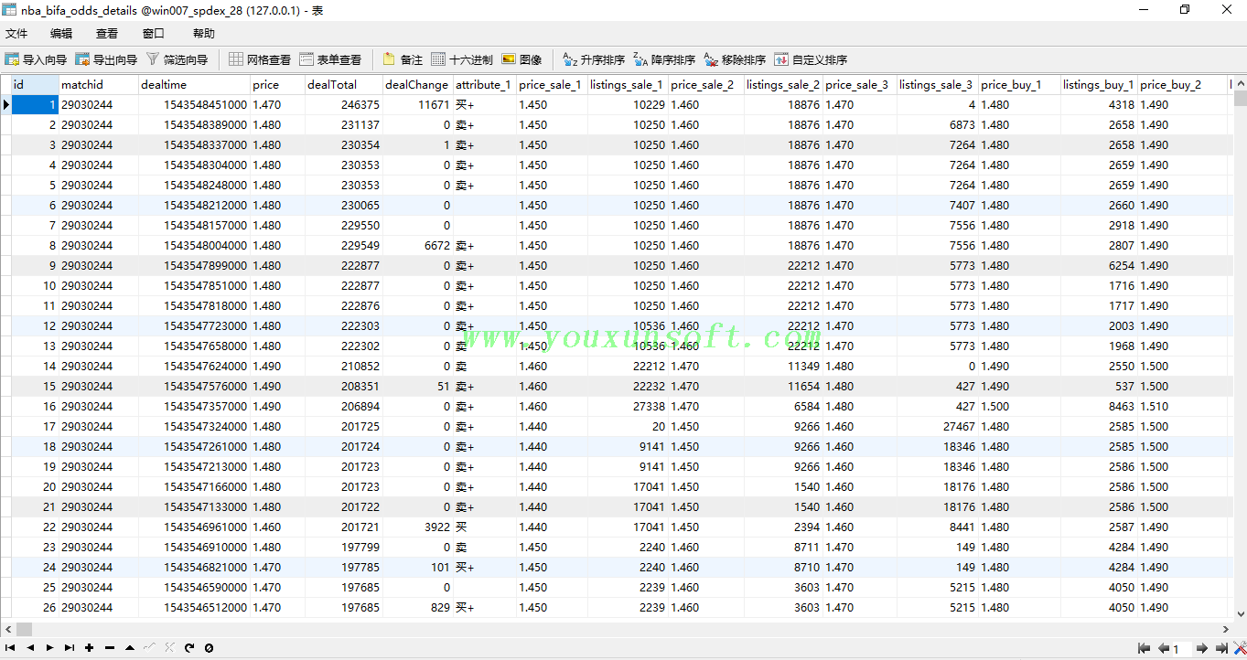Go to first record in navigator

11,648
